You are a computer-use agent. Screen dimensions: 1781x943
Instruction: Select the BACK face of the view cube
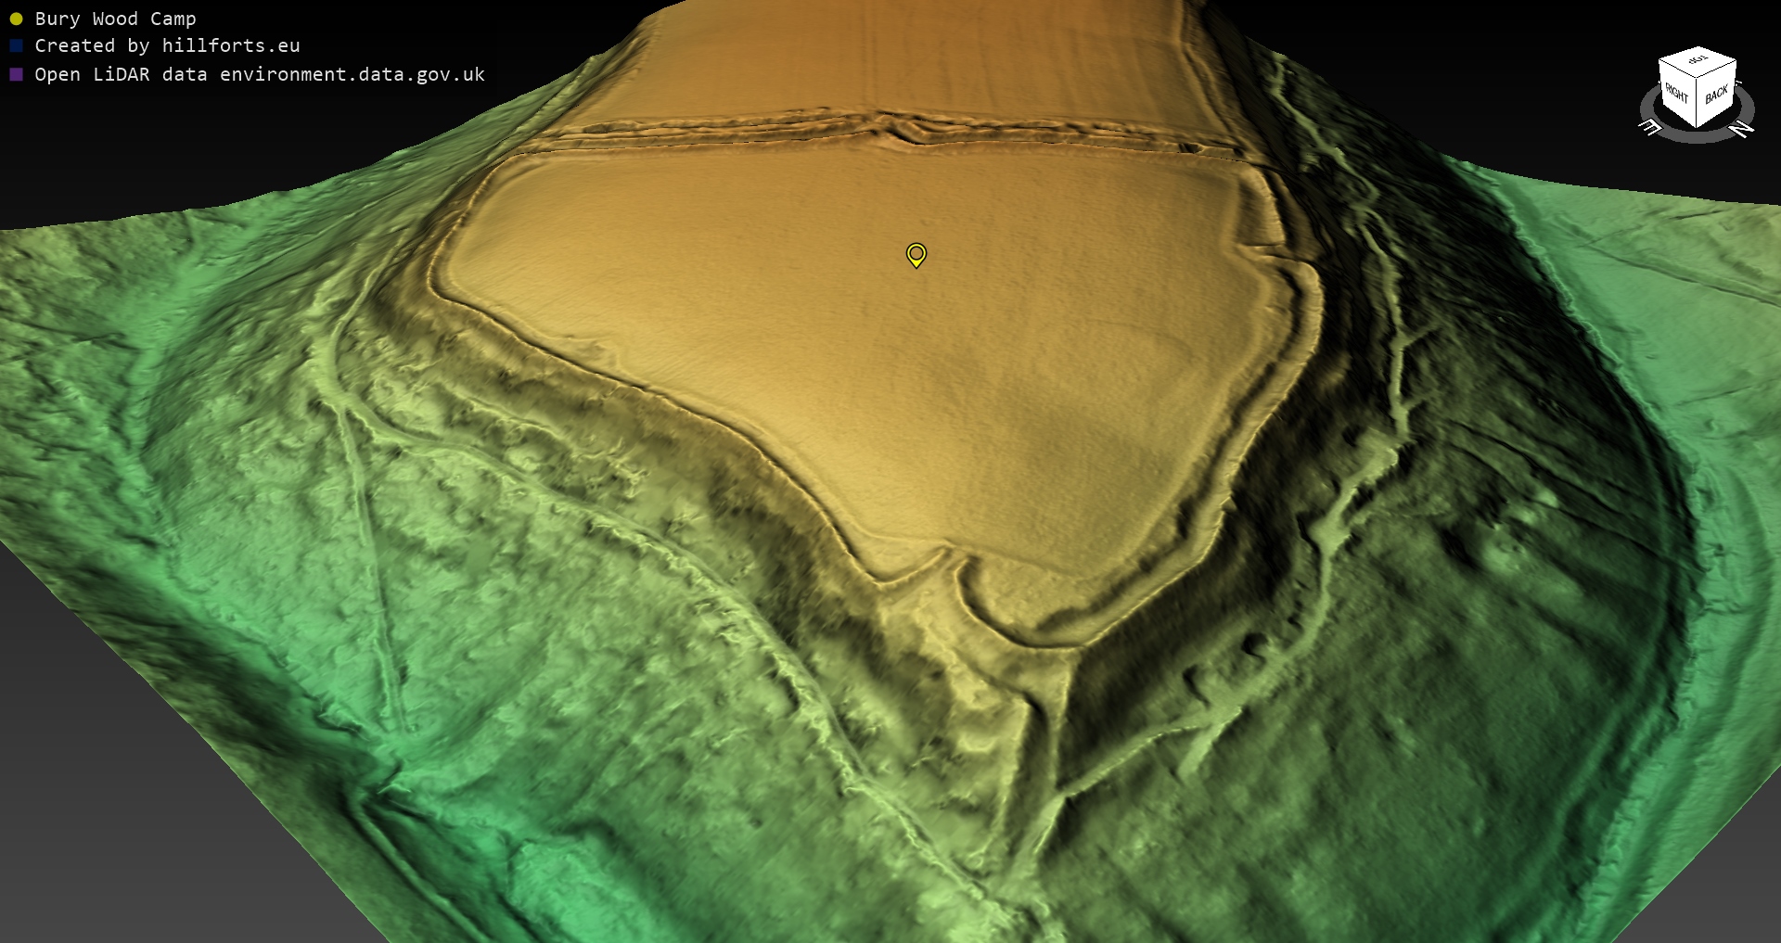[x=1716, y=95]
